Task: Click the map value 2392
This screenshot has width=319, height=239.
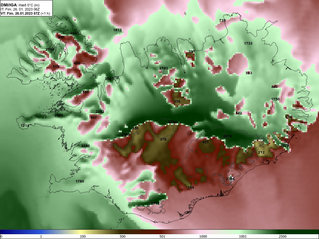Action: pos(100,111)
